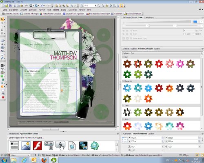Switch to the Objekte tab
Image resolution: width=204 pixels, height=163 pixels.
pyautogui.click(x=133, y=48)
